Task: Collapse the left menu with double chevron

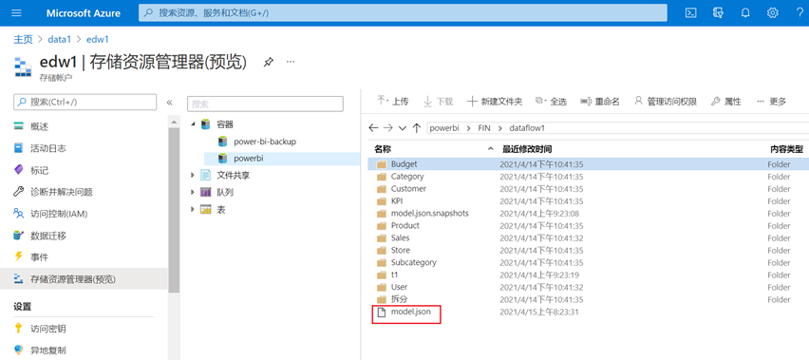Action: (x=169, y=103)
